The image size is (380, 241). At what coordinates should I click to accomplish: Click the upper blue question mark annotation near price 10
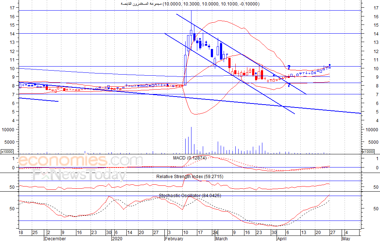pos(289,67)
